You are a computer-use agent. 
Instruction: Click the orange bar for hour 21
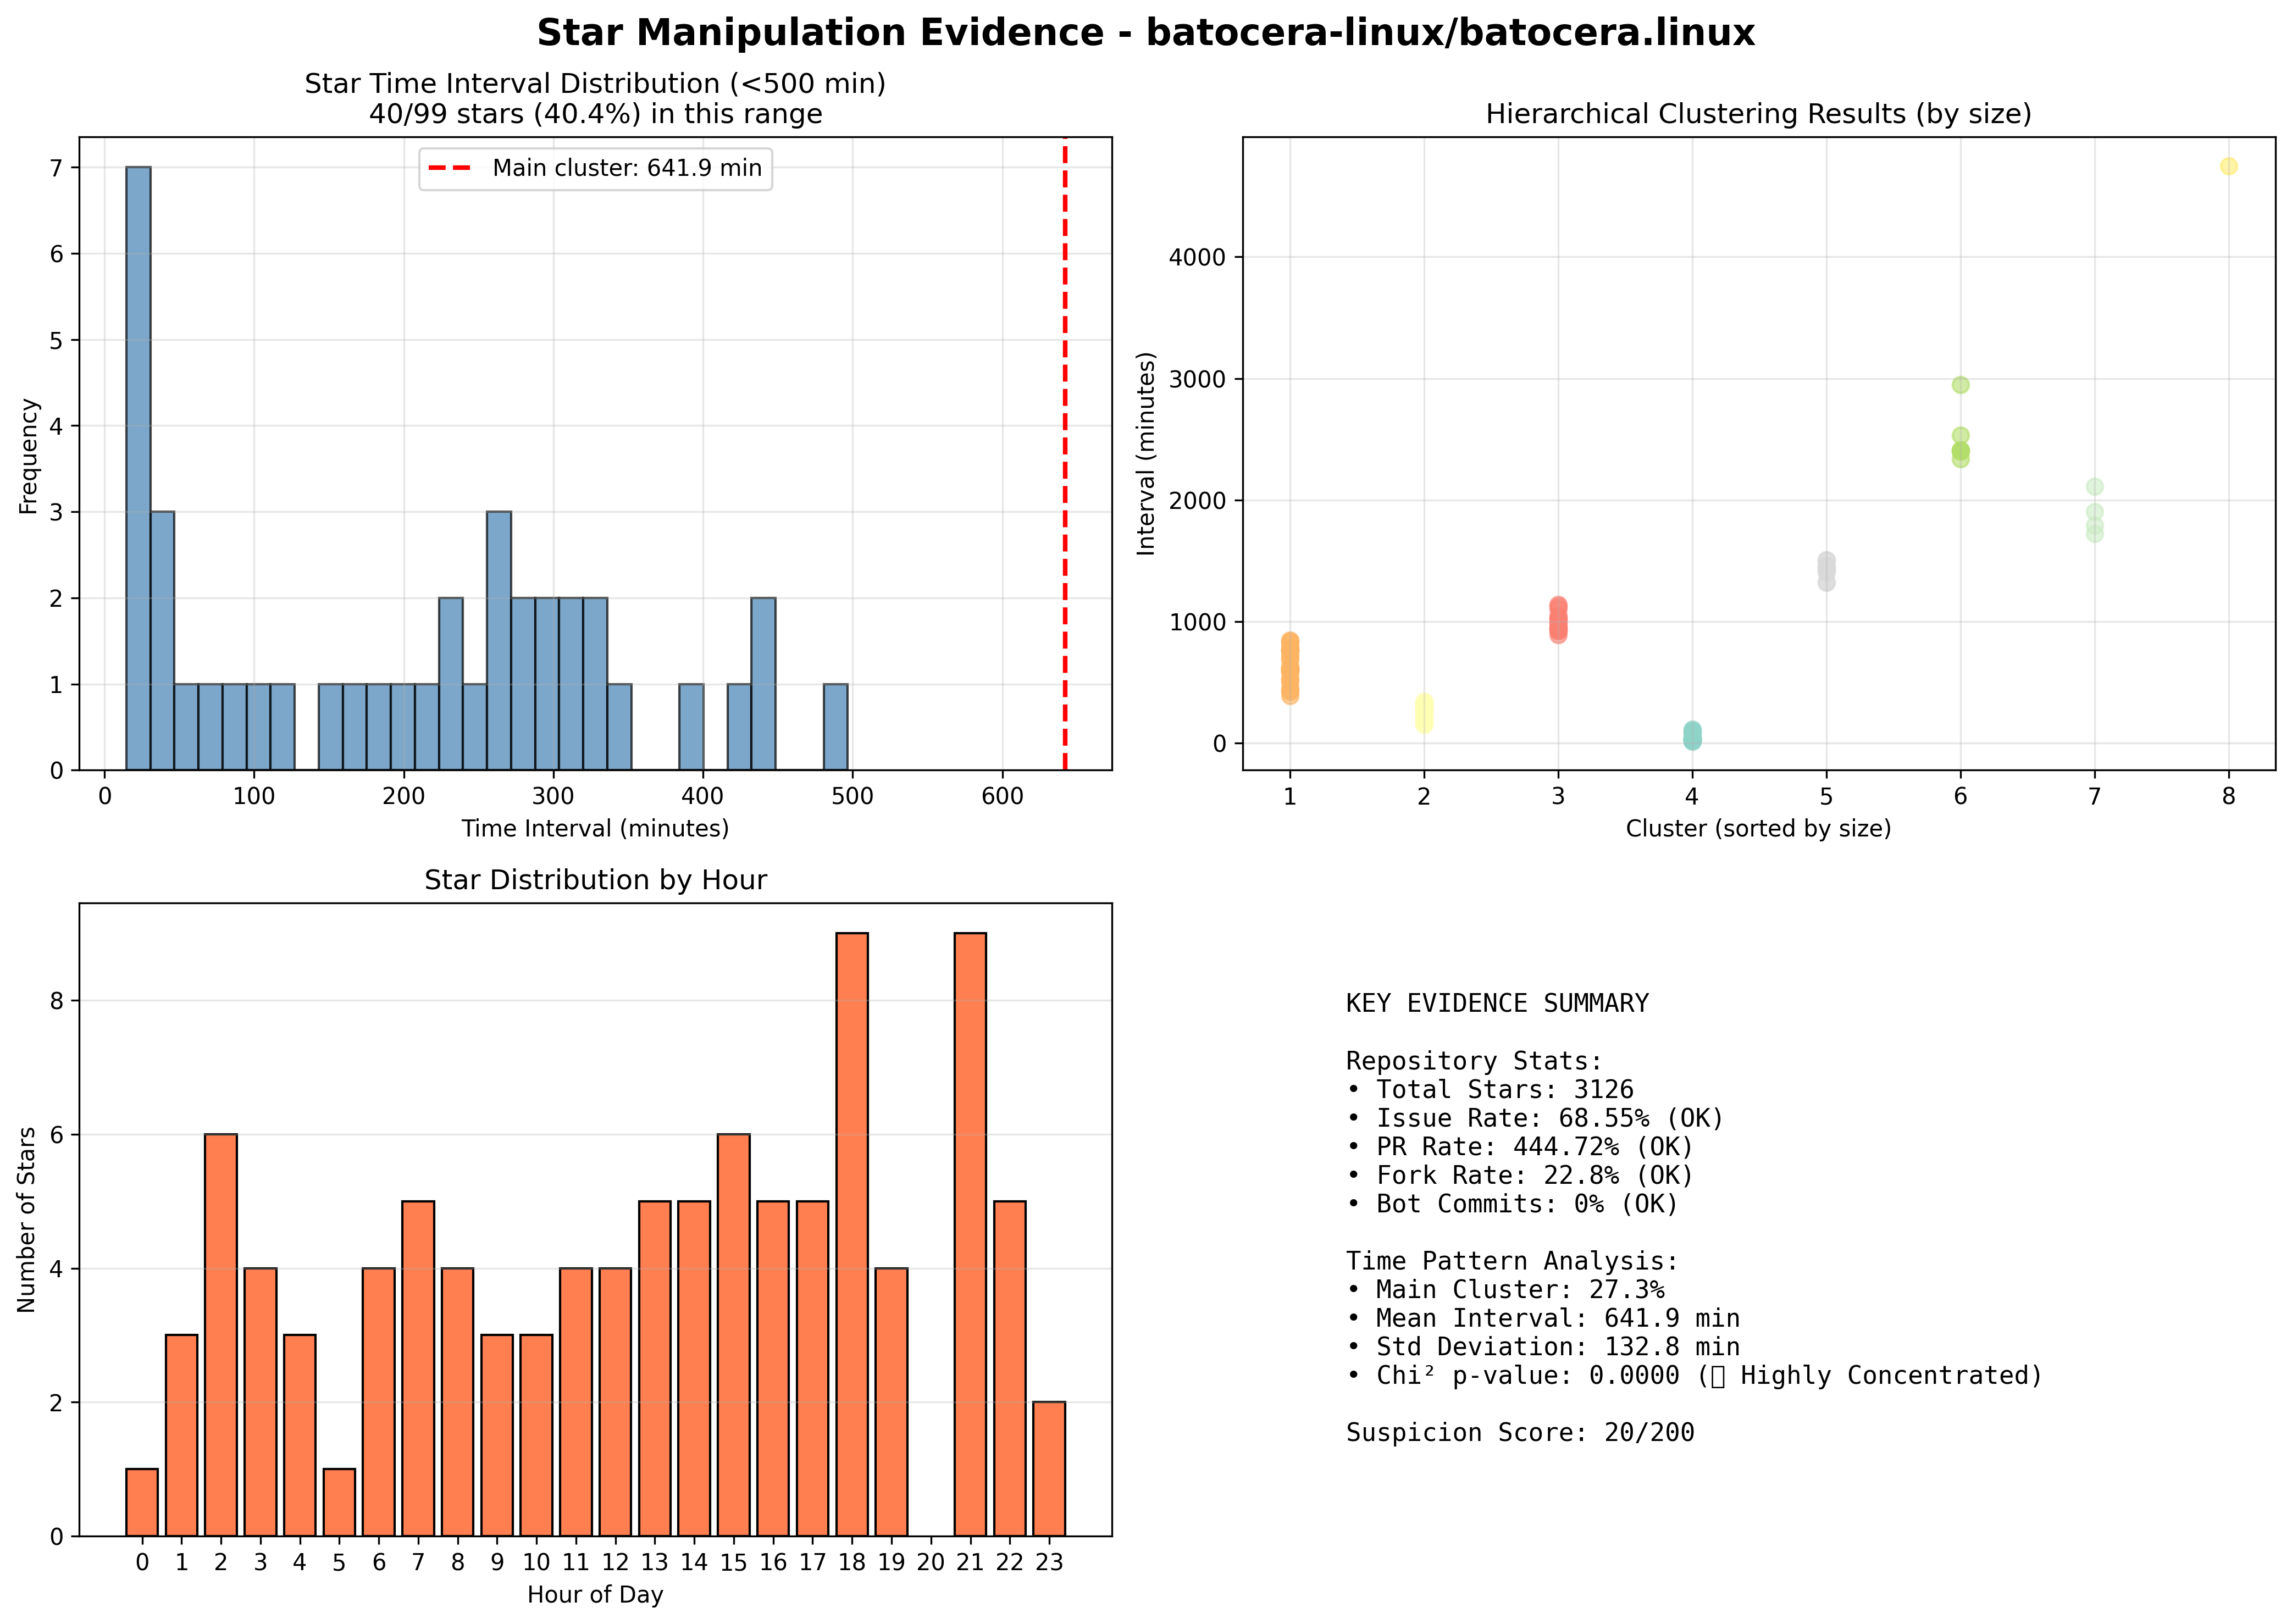970,1234
